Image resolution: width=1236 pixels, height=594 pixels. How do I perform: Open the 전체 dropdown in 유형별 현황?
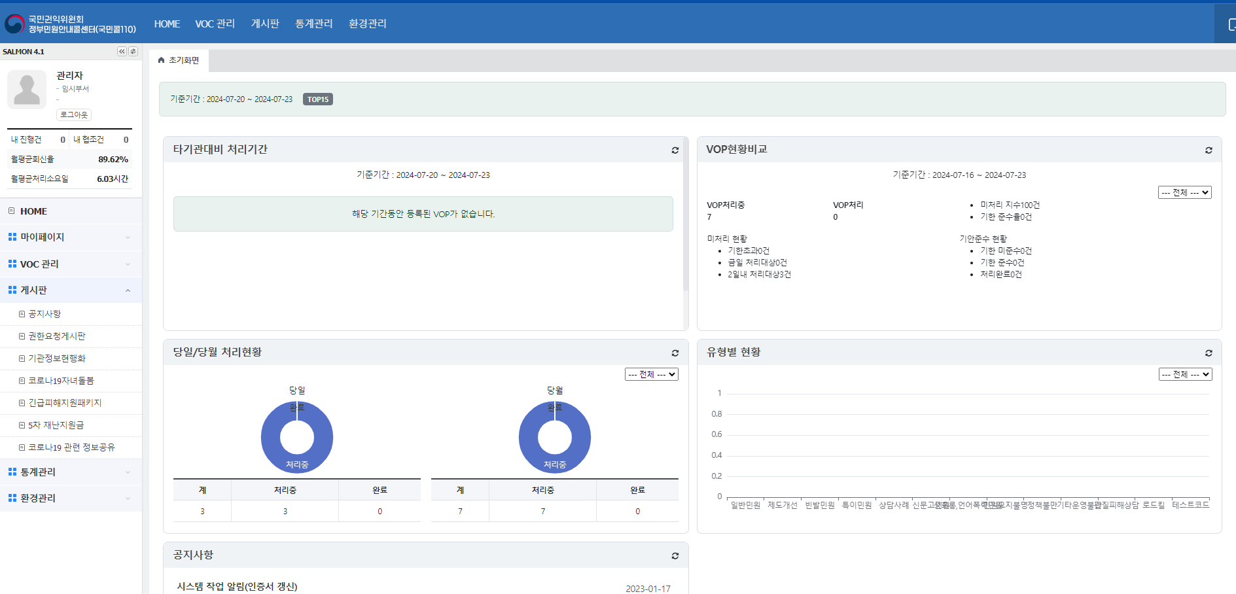coord(1185,374)
